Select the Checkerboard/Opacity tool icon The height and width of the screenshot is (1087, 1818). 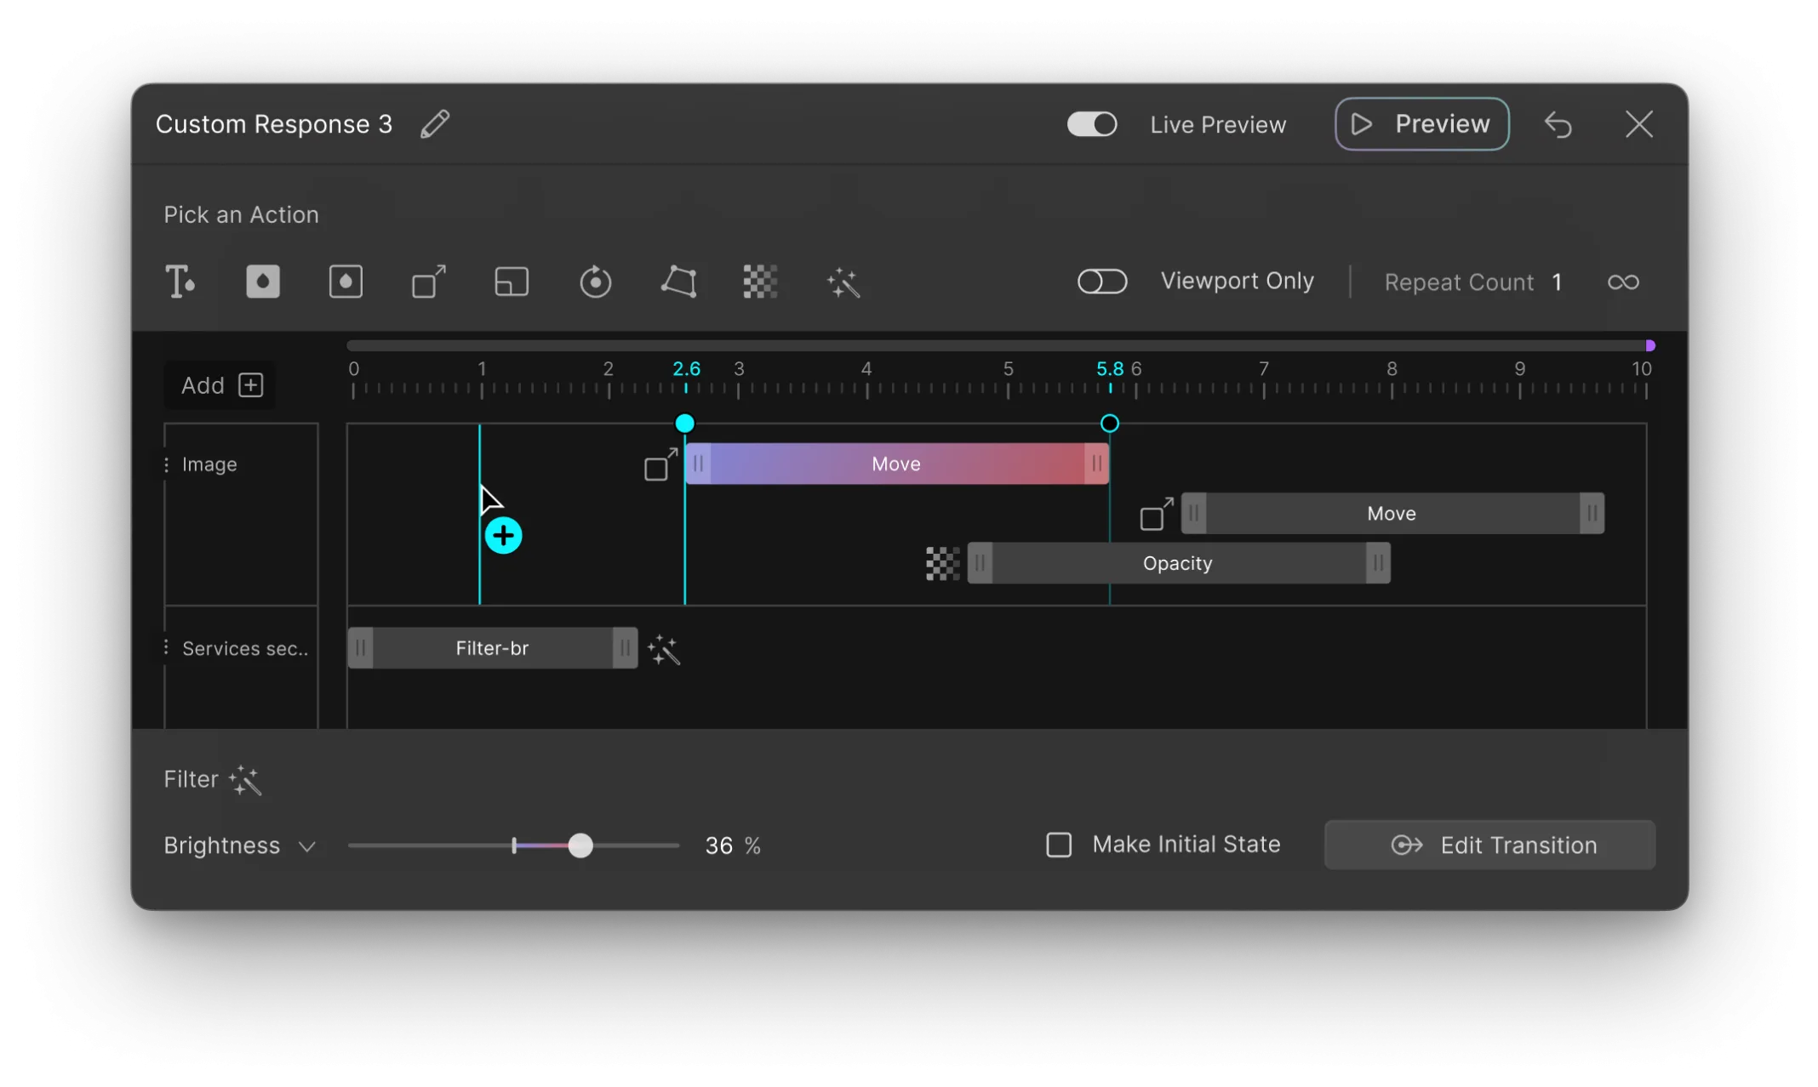(x=760, y=282)
